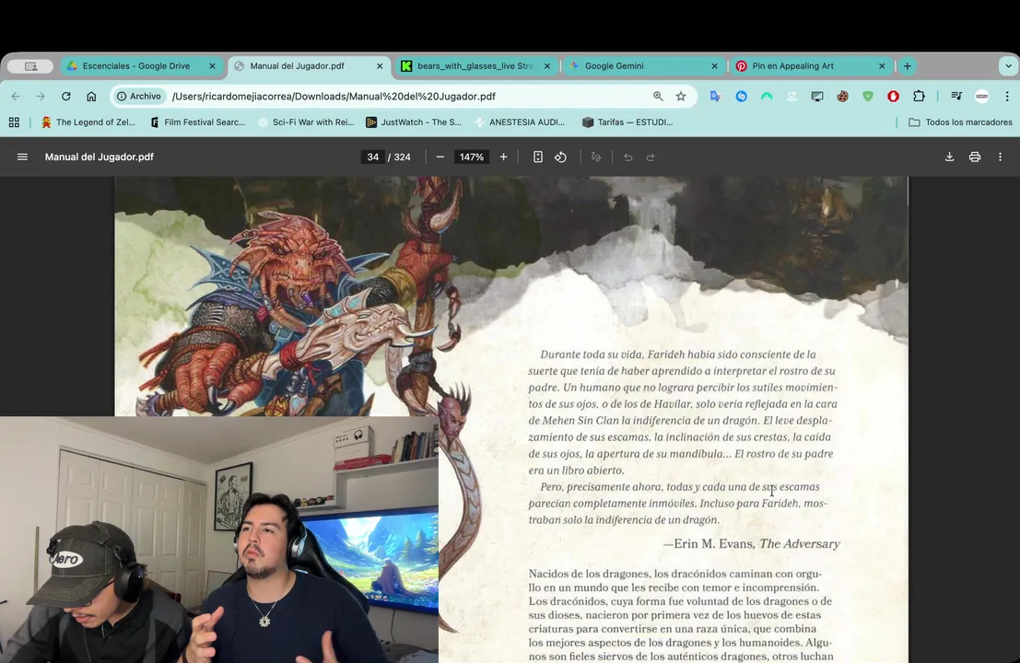Expand the tab search dropdown
The width and height of the screenshot is (1020, 663).
tap(1008, 65)
